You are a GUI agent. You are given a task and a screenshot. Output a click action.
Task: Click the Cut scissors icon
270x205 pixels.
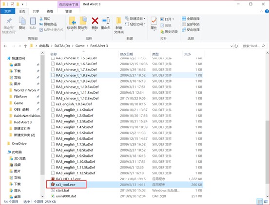coord(41,18)
